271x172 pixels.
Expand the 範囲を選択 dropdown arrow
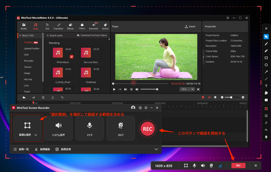[36, 135]
